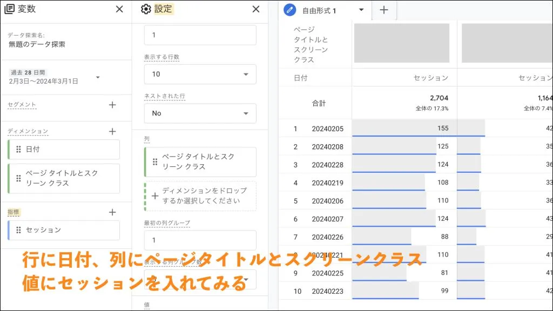Image resolution: width=553 pixels, height=311 pixels.
Task: Open the ネストされた行 dropdown showing No
Action: (200, 113)
